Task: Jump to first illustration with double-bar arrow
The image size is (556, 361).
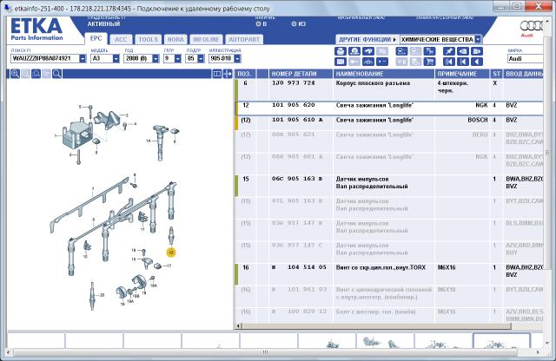Action: [x=449, y=62]
